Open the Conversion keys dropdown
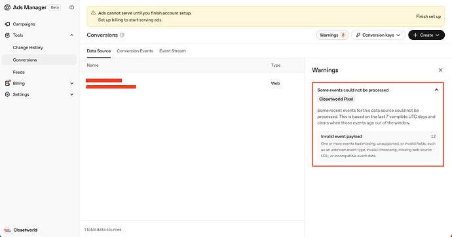The width and height of the screenshot is (452, 237). [x=378, y=35]
